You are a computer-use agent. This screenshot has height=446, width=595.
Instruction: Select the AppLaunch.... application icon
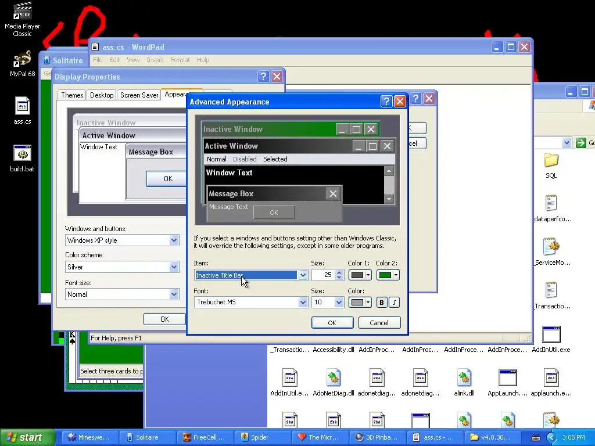click(x=507, y=383)
